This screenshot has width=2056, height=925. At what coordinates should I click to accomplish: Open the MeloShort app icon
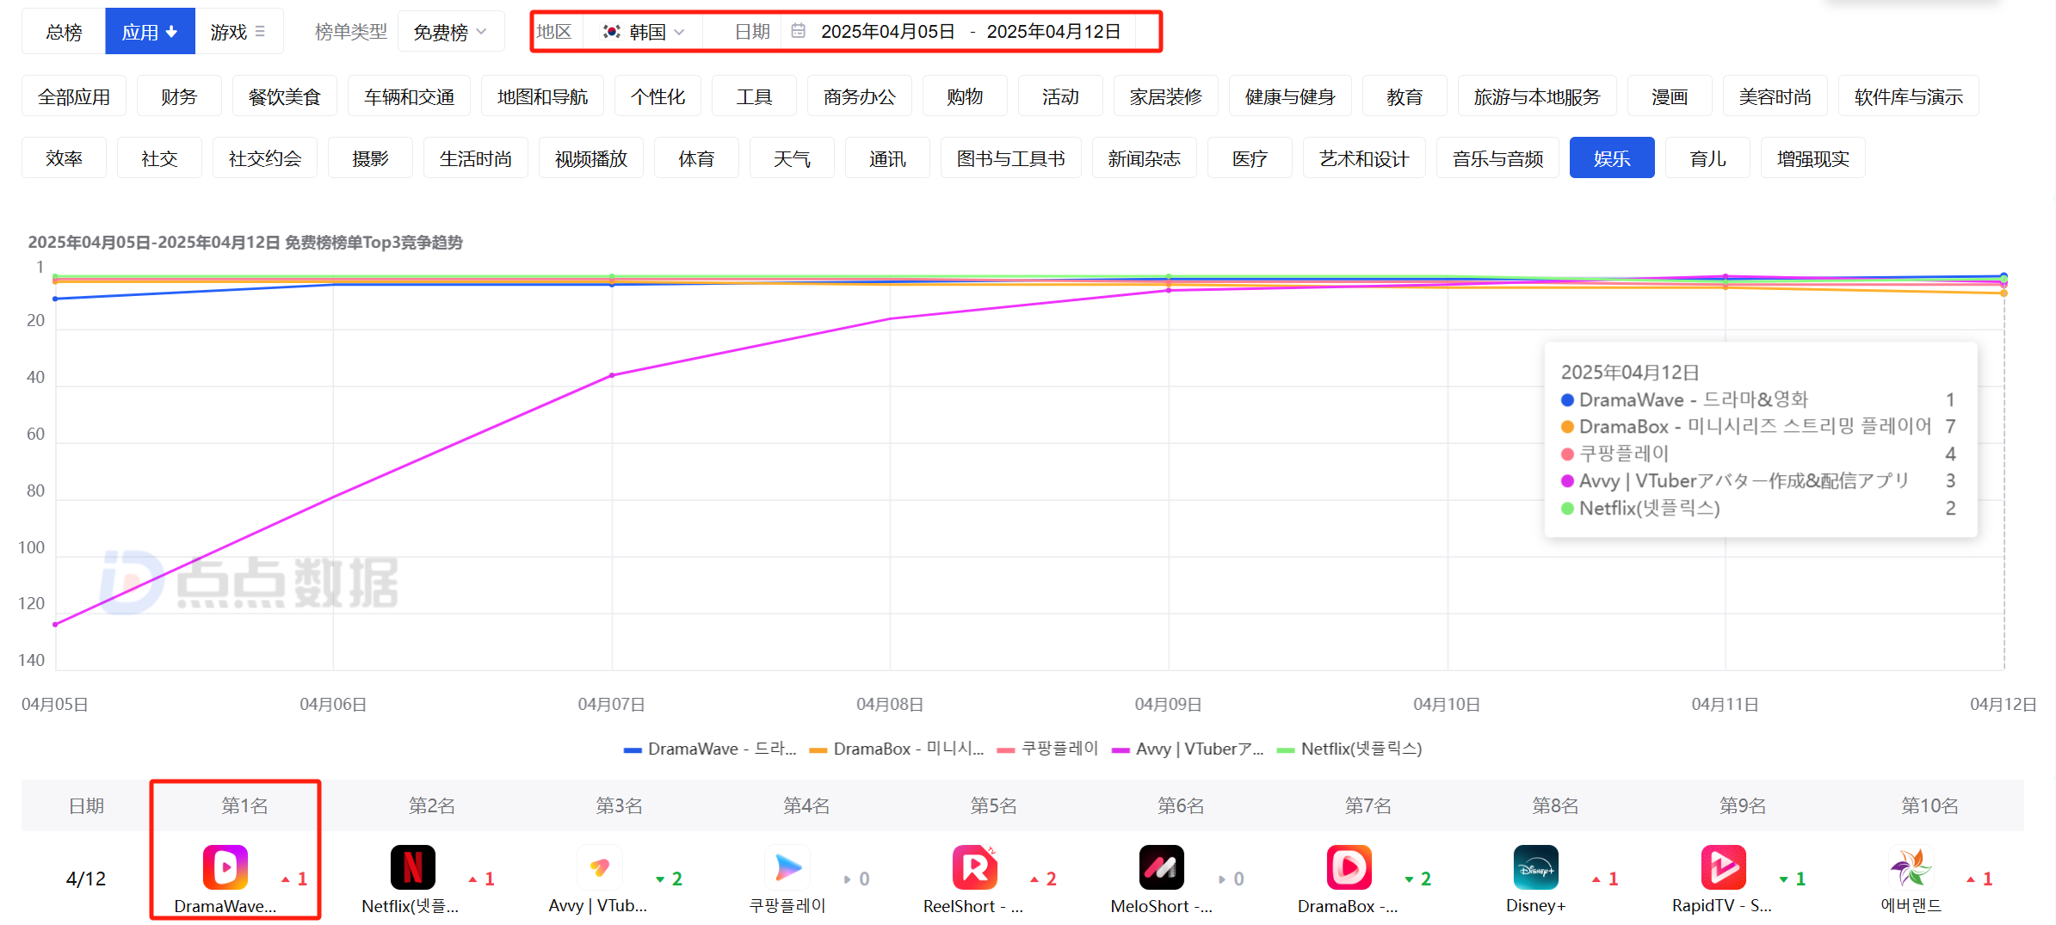click(x=1161, y=866)
